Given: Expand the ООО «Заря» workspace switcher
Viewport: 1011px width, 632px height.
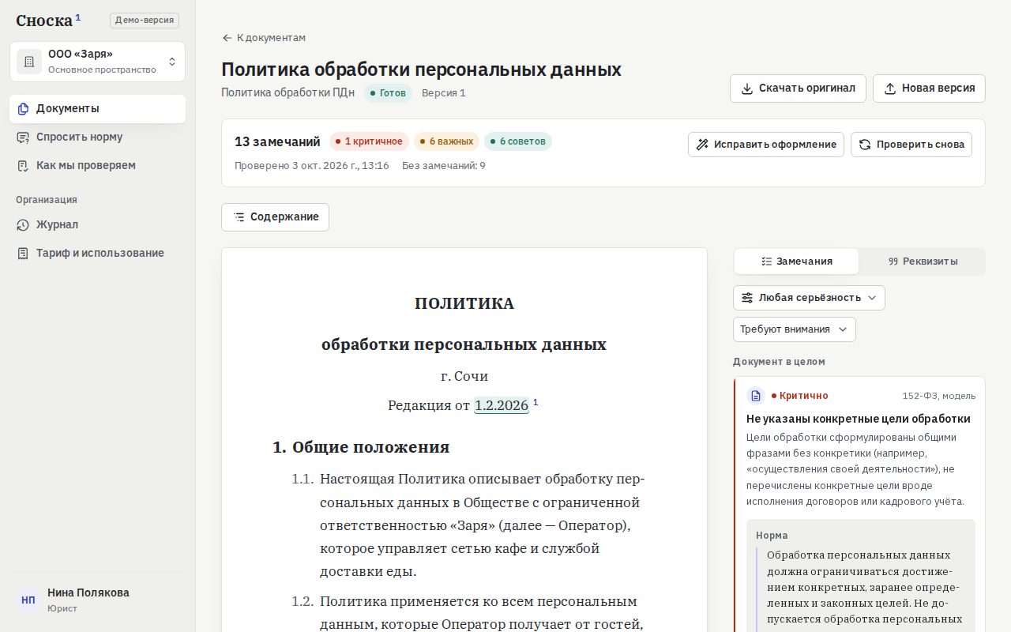Looking at the screenshot, I should [98, 62].
